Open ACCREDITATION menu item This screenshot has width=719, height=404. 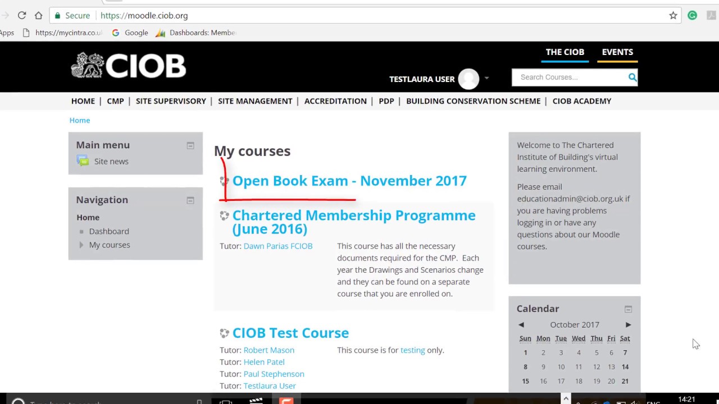pyautogui.click(x=335, y=101)
